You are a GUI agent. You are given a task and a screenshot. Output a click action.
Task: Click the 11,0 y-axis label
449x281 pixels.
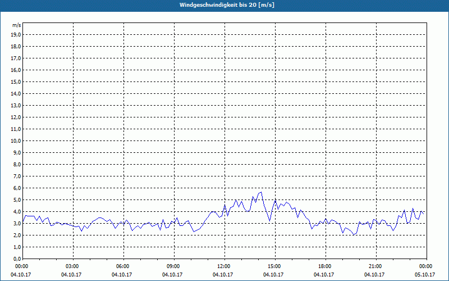click(x=16, y=129)
